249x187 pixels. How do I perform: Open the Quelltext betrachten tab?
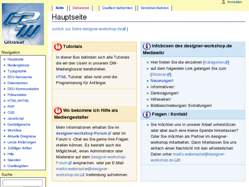(117, 8)
